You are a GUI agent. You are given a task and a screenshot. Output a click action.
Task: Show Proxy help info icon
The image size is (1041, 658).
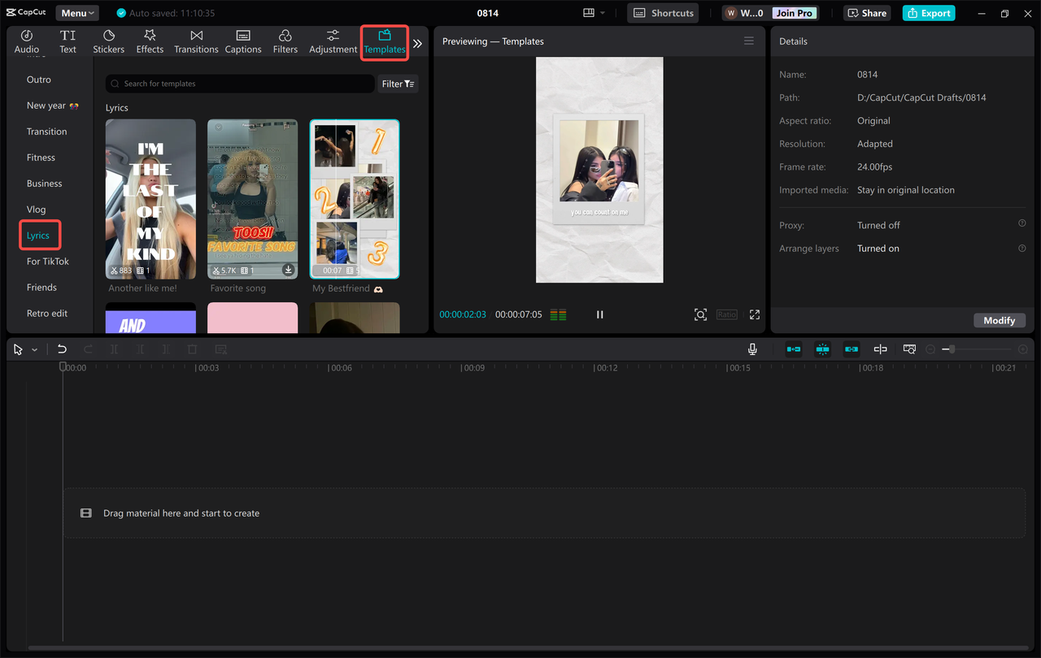tap(1022, 223)
